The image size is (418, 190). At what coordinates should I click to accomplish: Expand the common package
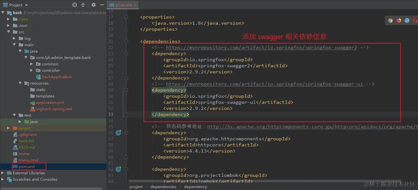[x=32, y=64]
